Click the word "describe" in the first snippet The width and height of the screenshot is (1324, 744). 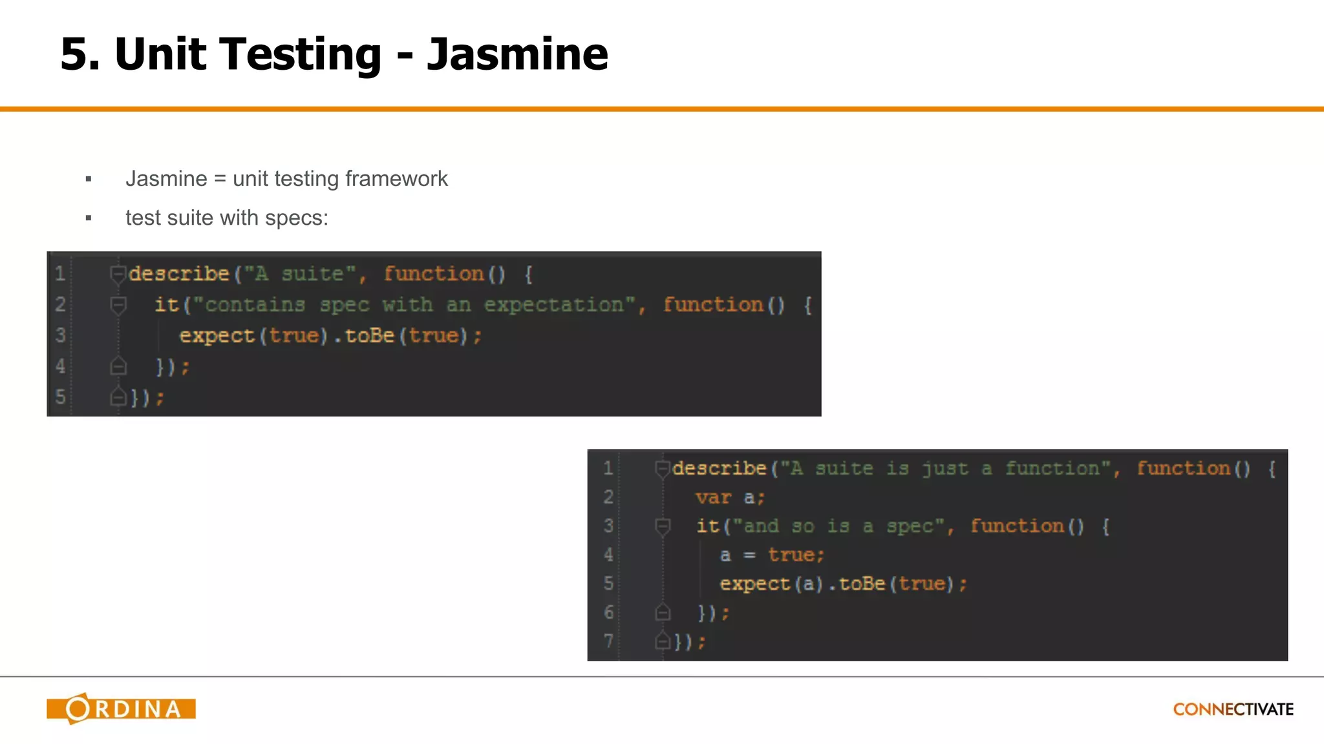[179, 274]
